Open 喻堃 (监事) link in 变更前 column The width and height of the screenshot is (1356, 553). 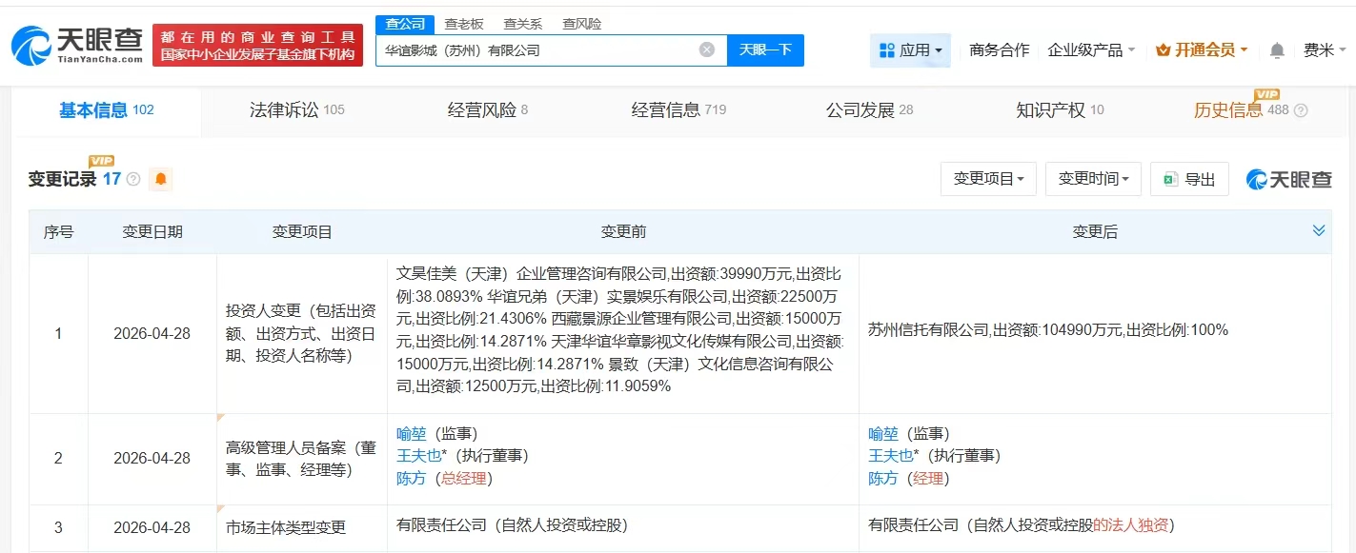(x=411, y=434)
